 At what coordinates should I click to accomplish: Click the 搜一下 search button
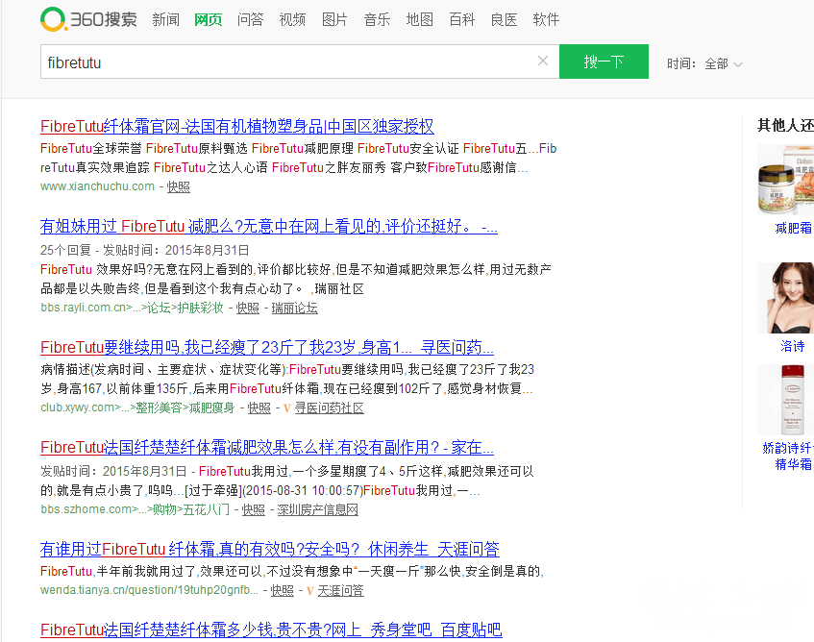tap(604, 62)
